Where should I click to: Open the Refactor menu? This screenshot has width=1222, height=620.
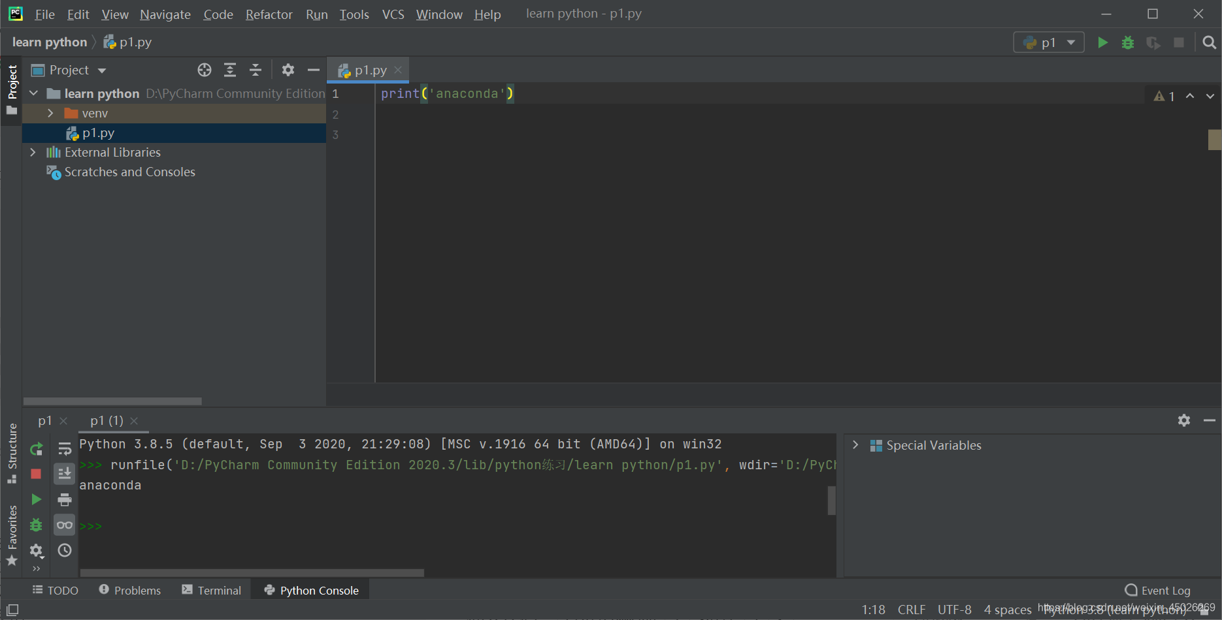coord(269,14)
